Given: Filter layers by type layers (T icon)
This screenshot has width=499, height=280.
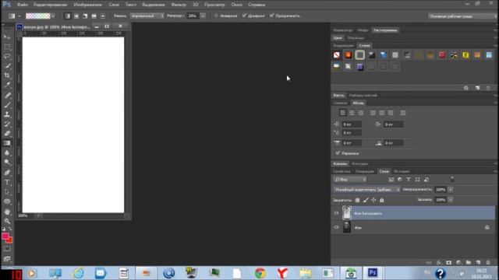Looking at the screenshot, I should pos(409,180).
